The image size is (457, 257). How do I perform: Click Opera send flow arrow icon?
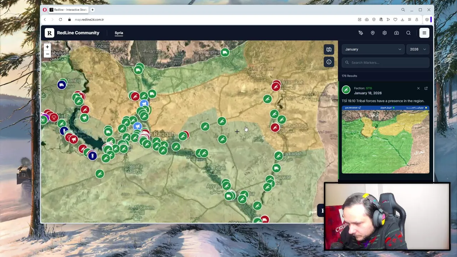click(x=388, y=20)
